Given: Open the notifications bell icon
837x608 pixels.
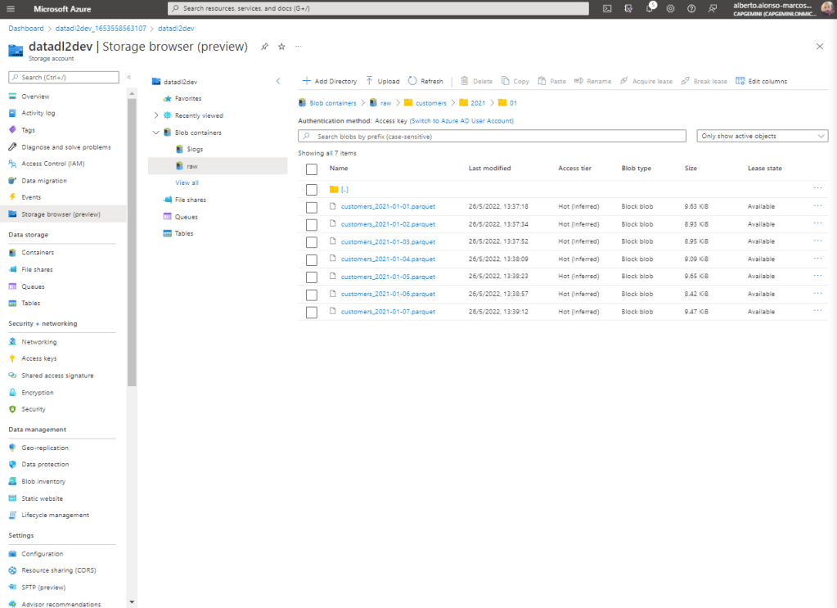Looking at the screenshot, I should (x=650, y=8).
